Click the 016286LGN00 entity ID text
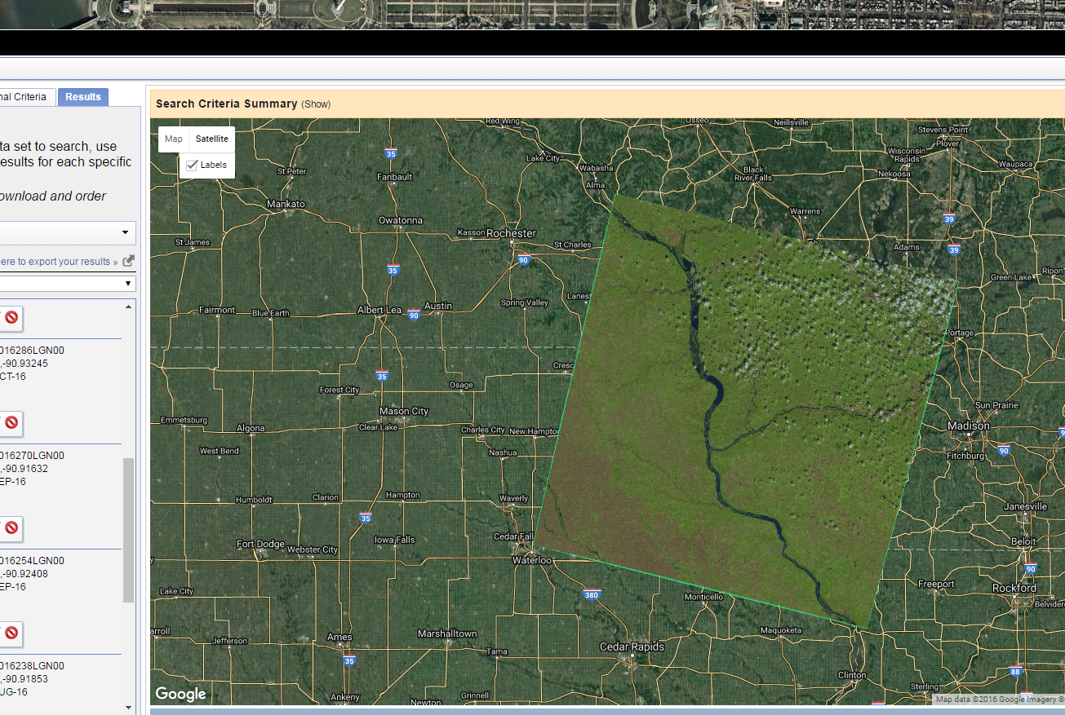 [33, 351]
